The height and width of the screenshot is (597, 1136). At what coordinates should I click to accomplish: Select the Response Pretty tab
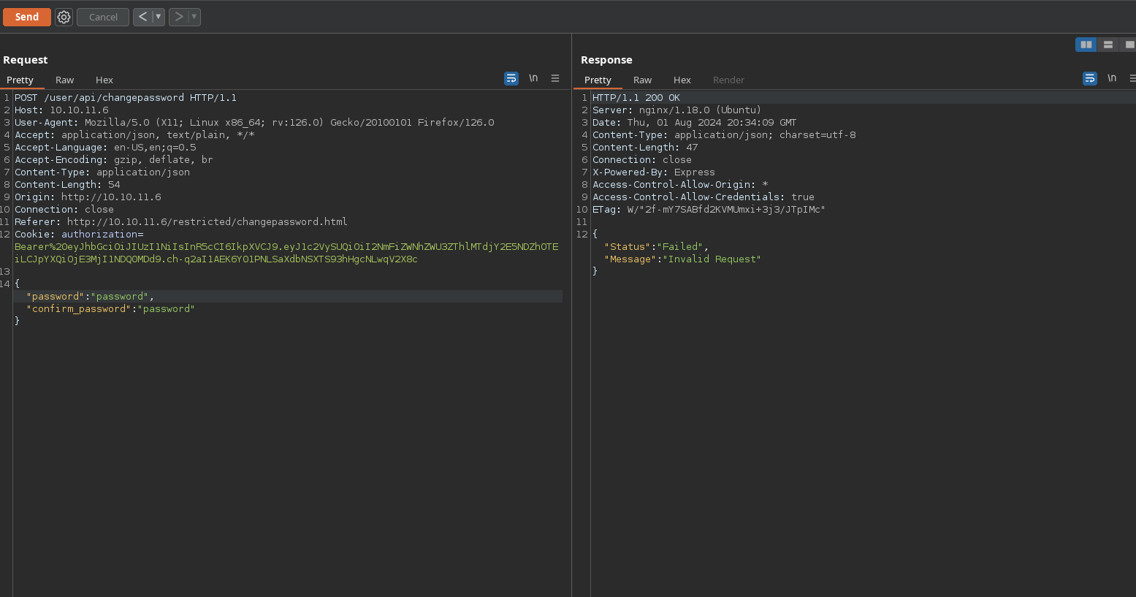pyautogui.click(x=598, y=80)
